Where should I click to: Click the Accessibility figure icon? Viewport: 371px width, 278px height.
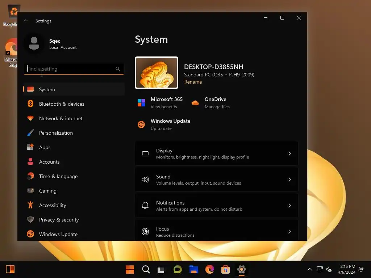(x=30, y=205)
